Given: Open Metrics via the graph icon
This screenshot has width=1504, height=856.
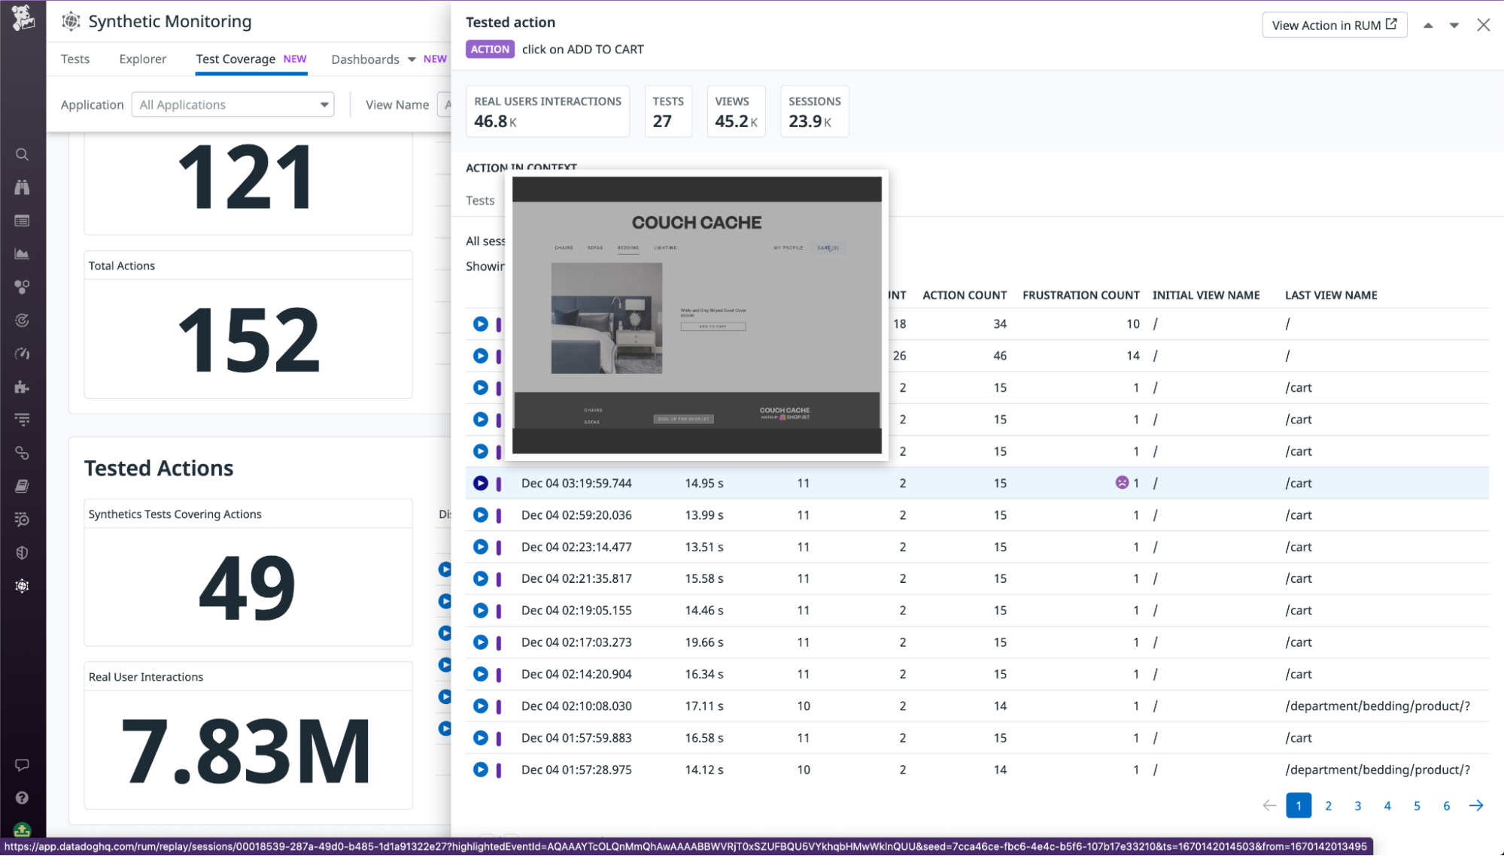Looking at the screenshot, I should tap(23, 253).
